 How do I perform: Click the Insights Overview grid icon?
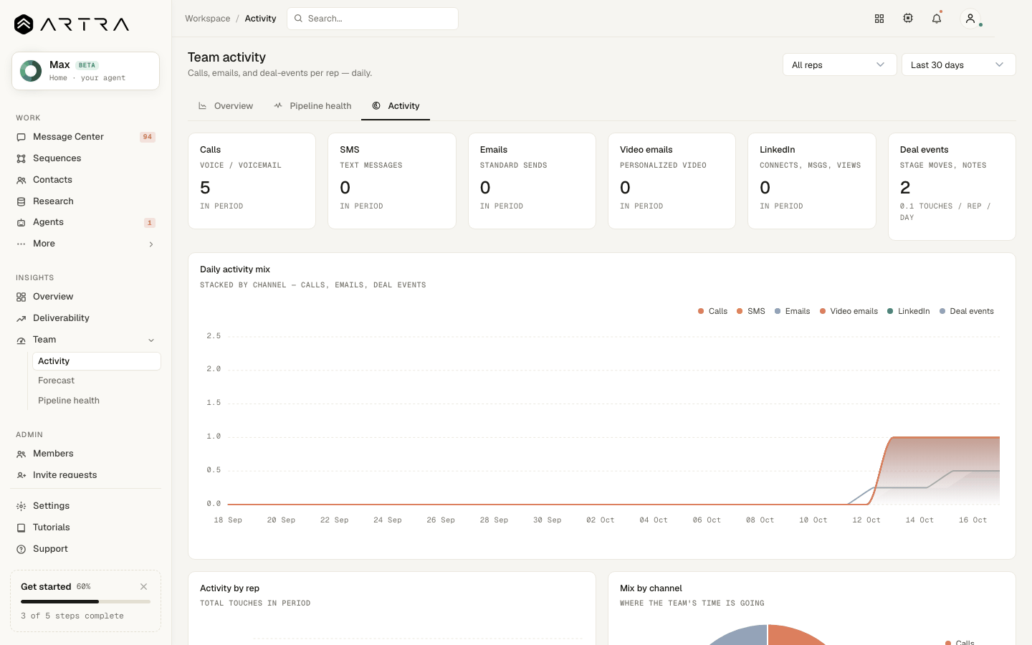[21, 297]
